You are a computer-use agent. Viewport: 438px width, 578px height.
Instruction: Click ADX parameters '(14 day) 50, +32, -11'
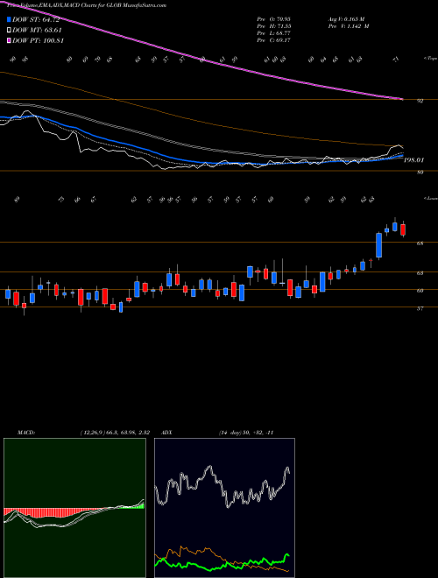(x=246, y=433)
